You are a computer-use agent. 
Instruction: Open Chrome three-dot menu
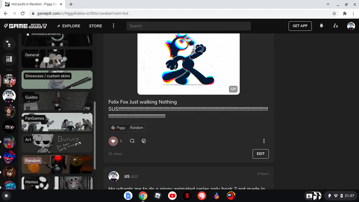pos(353,14)
